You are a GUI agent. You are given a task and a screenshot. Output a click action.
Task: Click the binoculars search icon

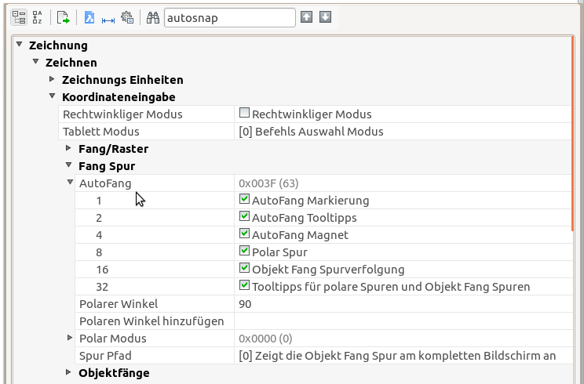tap(153, 17)
